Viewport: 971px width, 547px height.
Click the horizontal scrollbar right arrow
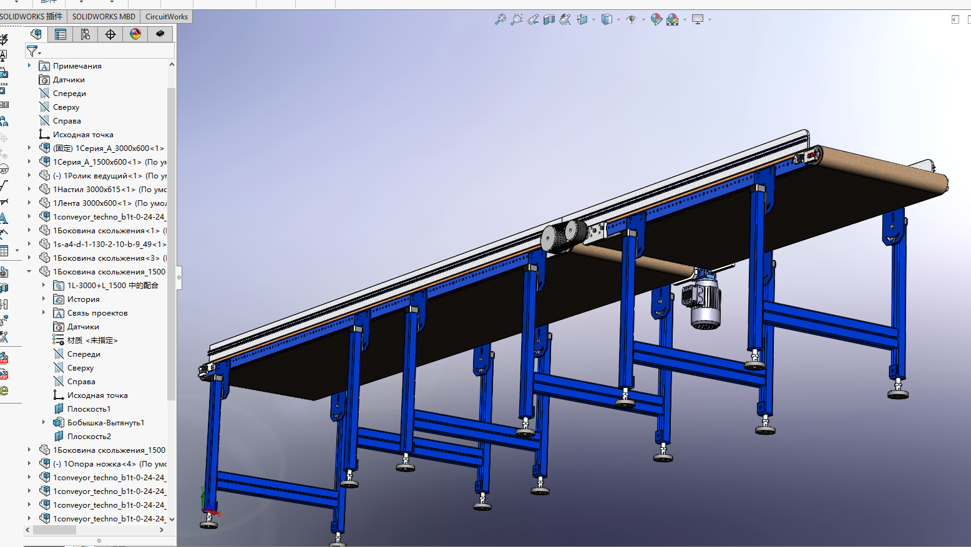(x=162, y=530)
